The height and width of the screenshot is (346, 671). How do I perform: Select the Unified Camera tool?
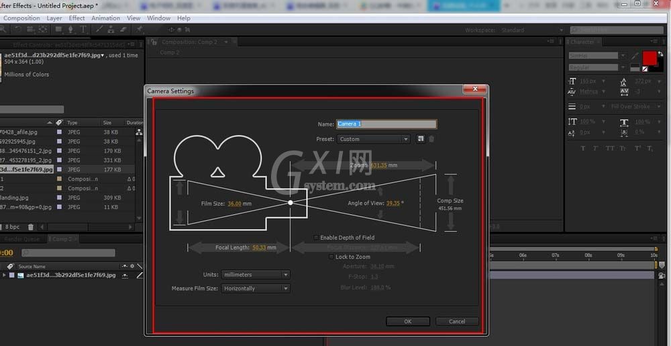30,29
